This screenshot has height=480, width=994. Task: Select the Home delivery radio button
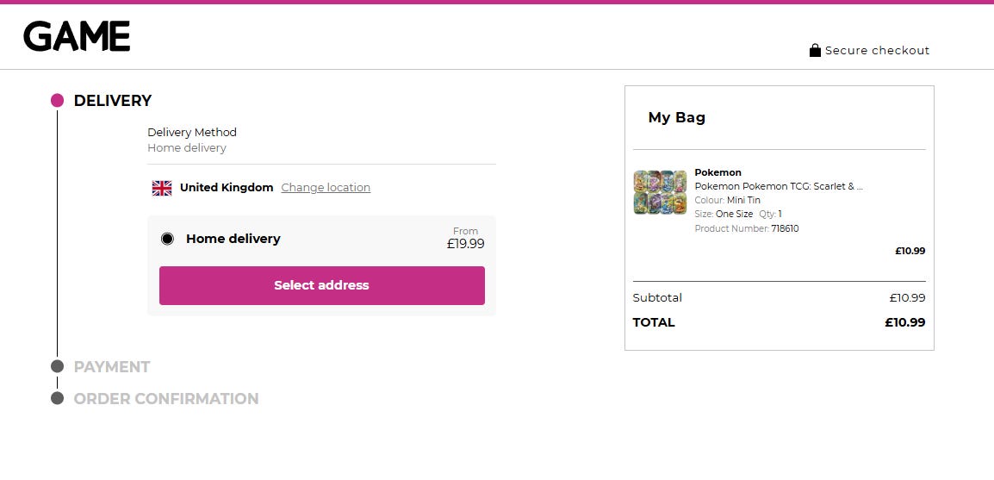coord(167,239)
